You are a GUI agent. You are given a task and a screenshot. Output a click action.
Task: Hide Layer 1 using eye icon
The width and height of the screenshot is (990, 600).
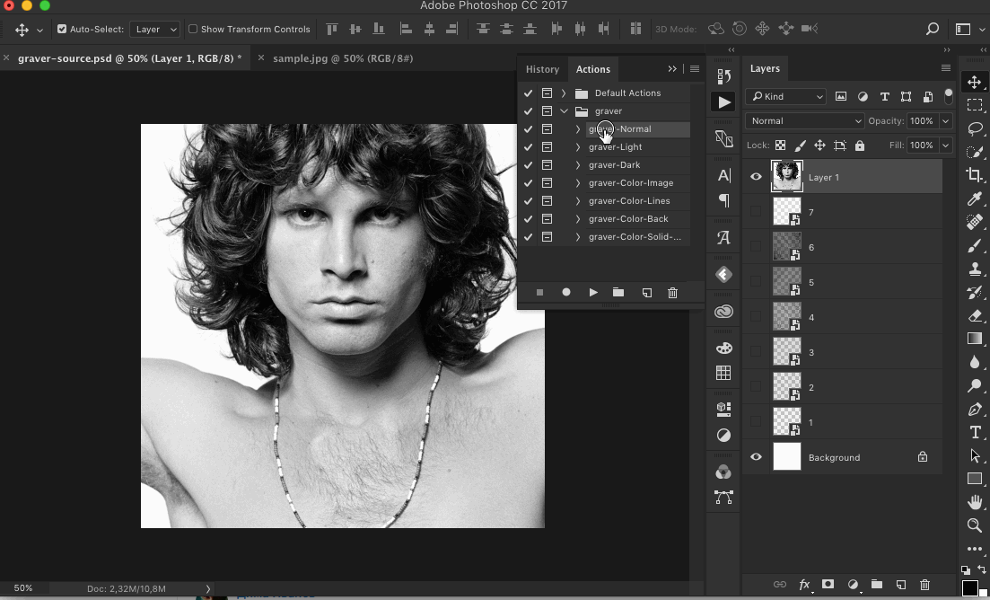coord(756,177)
